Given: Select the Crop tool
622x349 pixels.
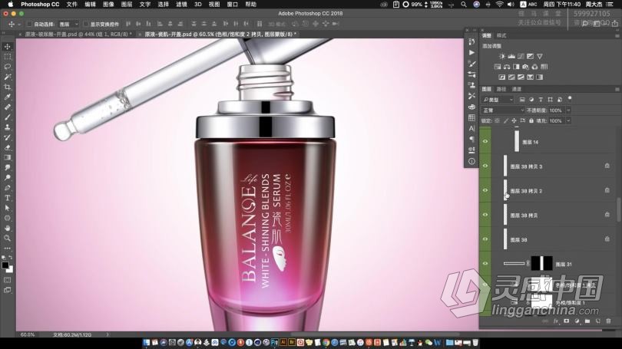Looking at the screenshot, I should coord(7,87).
